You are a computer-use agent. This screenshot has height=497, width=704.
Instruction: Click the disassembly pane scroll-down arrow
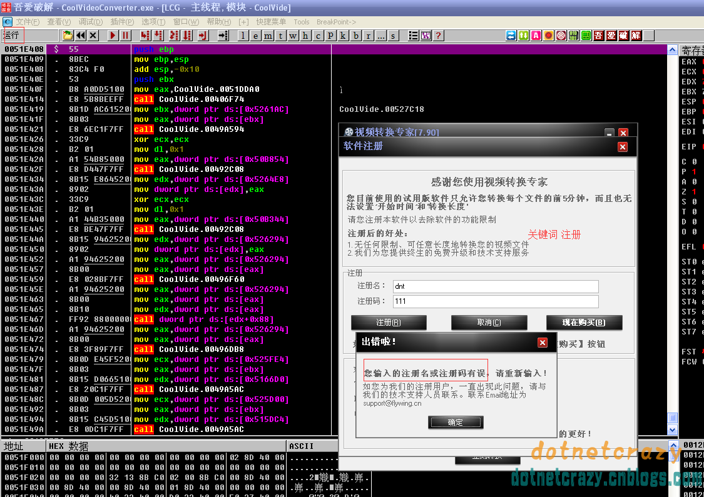672,429
